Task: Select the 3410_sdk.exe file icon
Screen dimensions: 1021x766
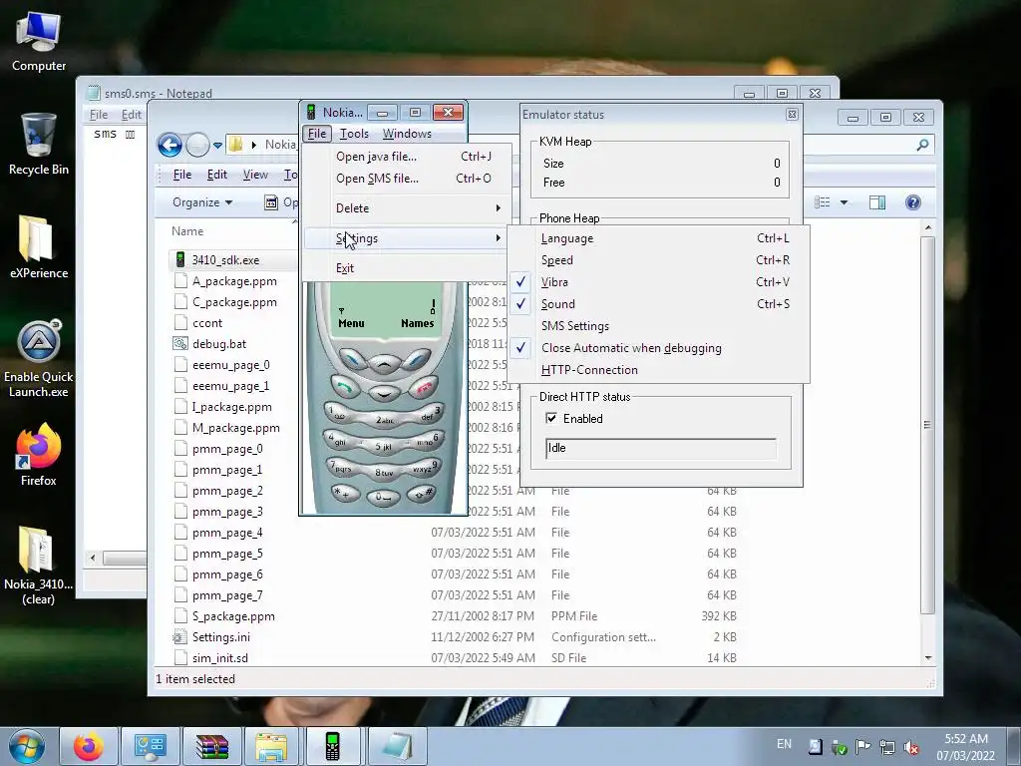Action: point(180,260)
